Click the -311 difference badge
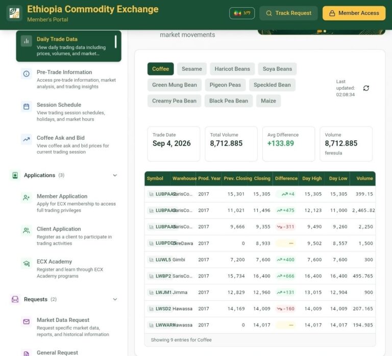This screenshot has height=356, width=392. (285, 227)
